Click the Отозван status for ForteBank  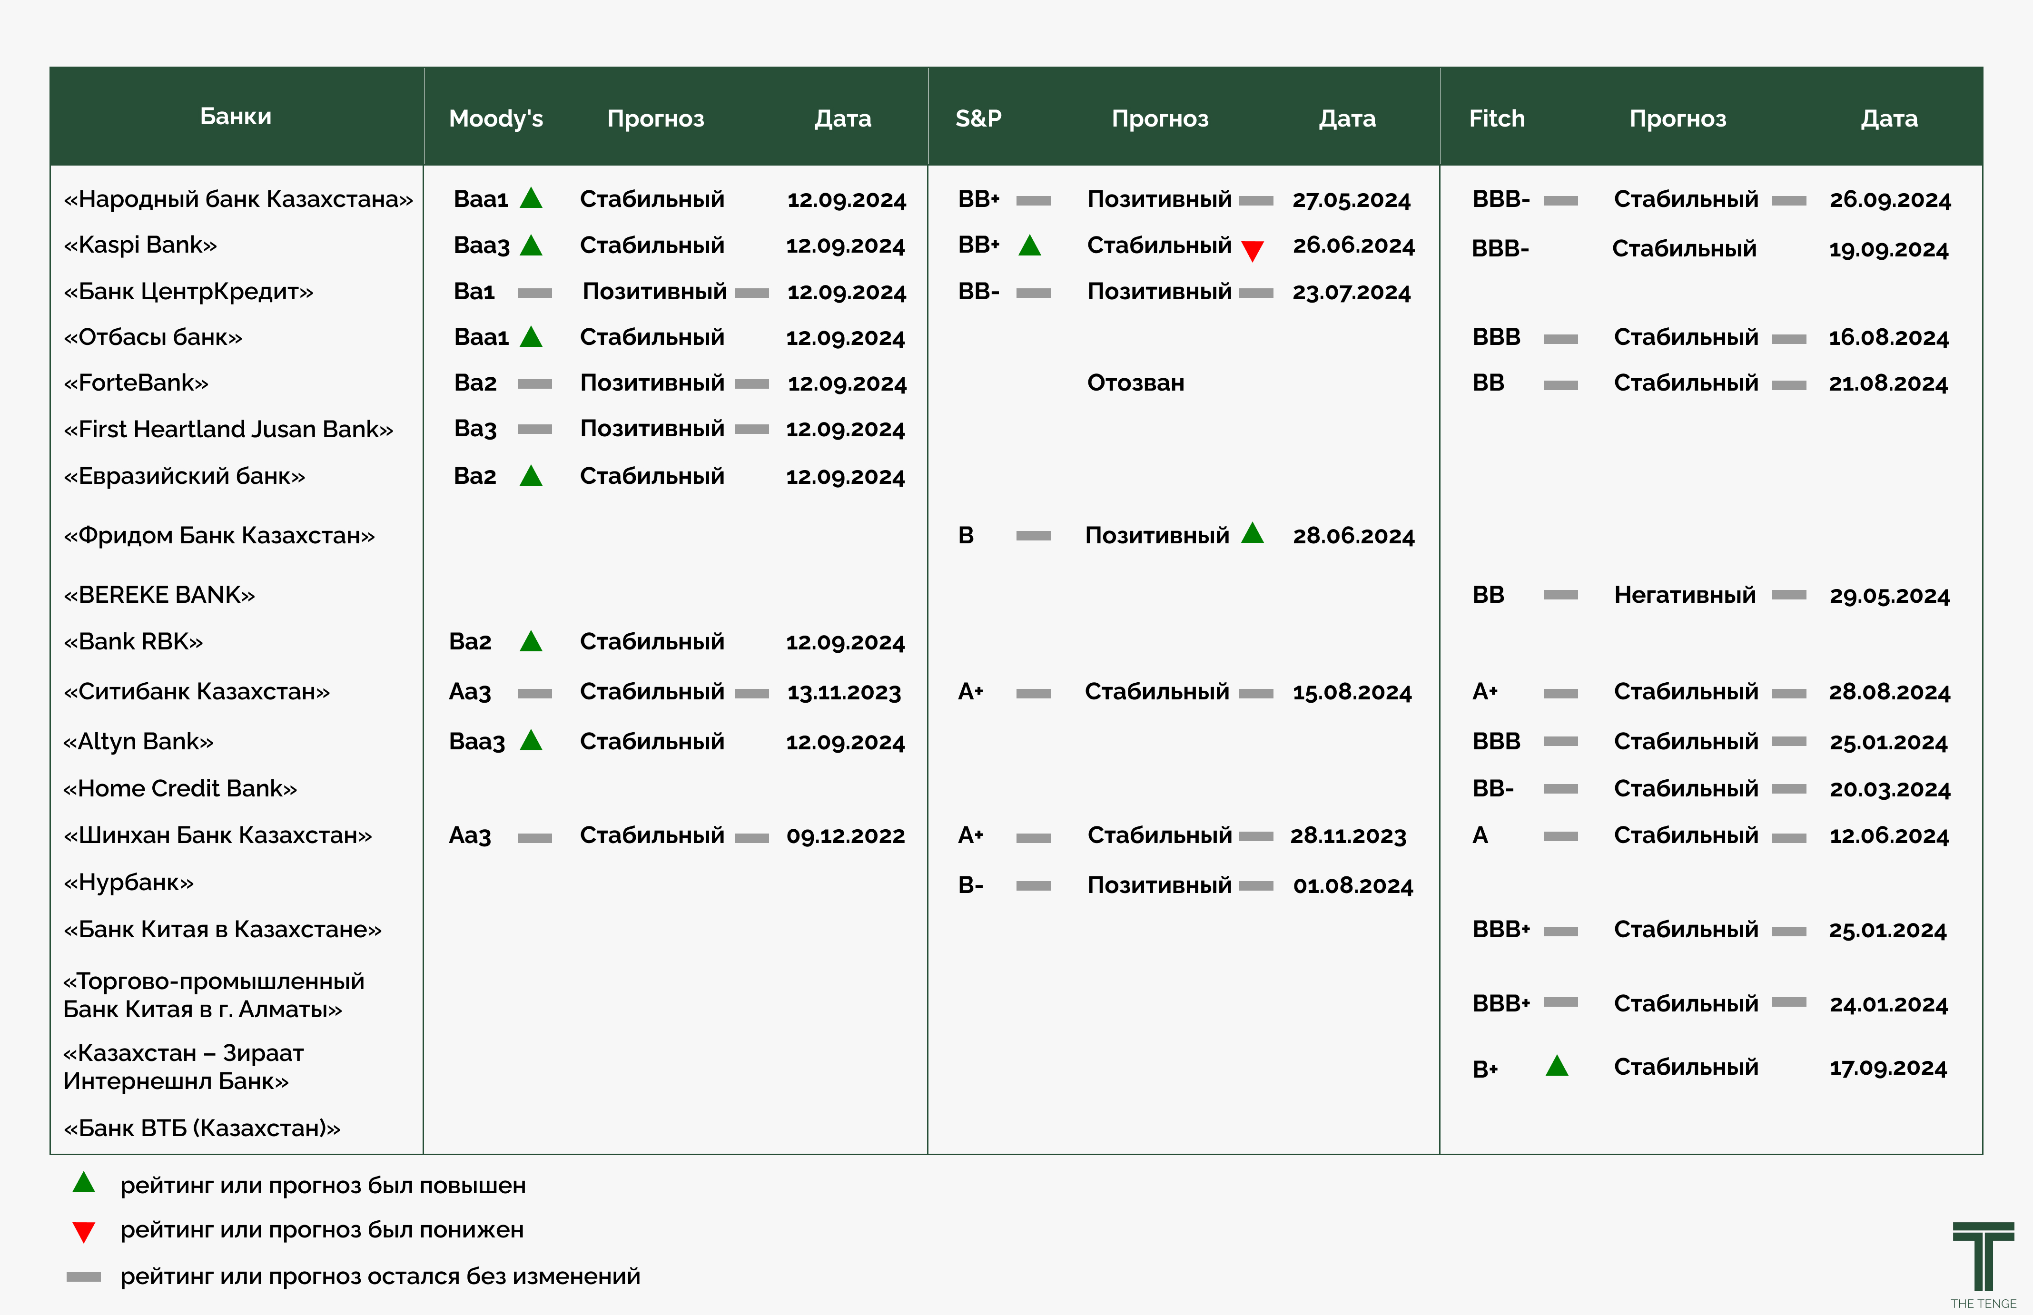point(1135,383)
